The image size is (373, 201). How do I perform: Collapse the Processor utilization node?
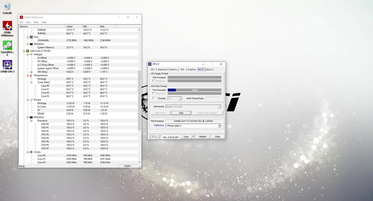coord(31,120)
